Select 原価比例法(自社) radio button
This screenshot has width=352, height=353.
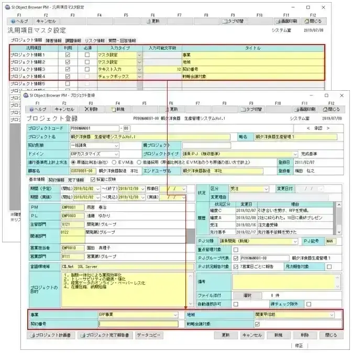pos(73,162)
